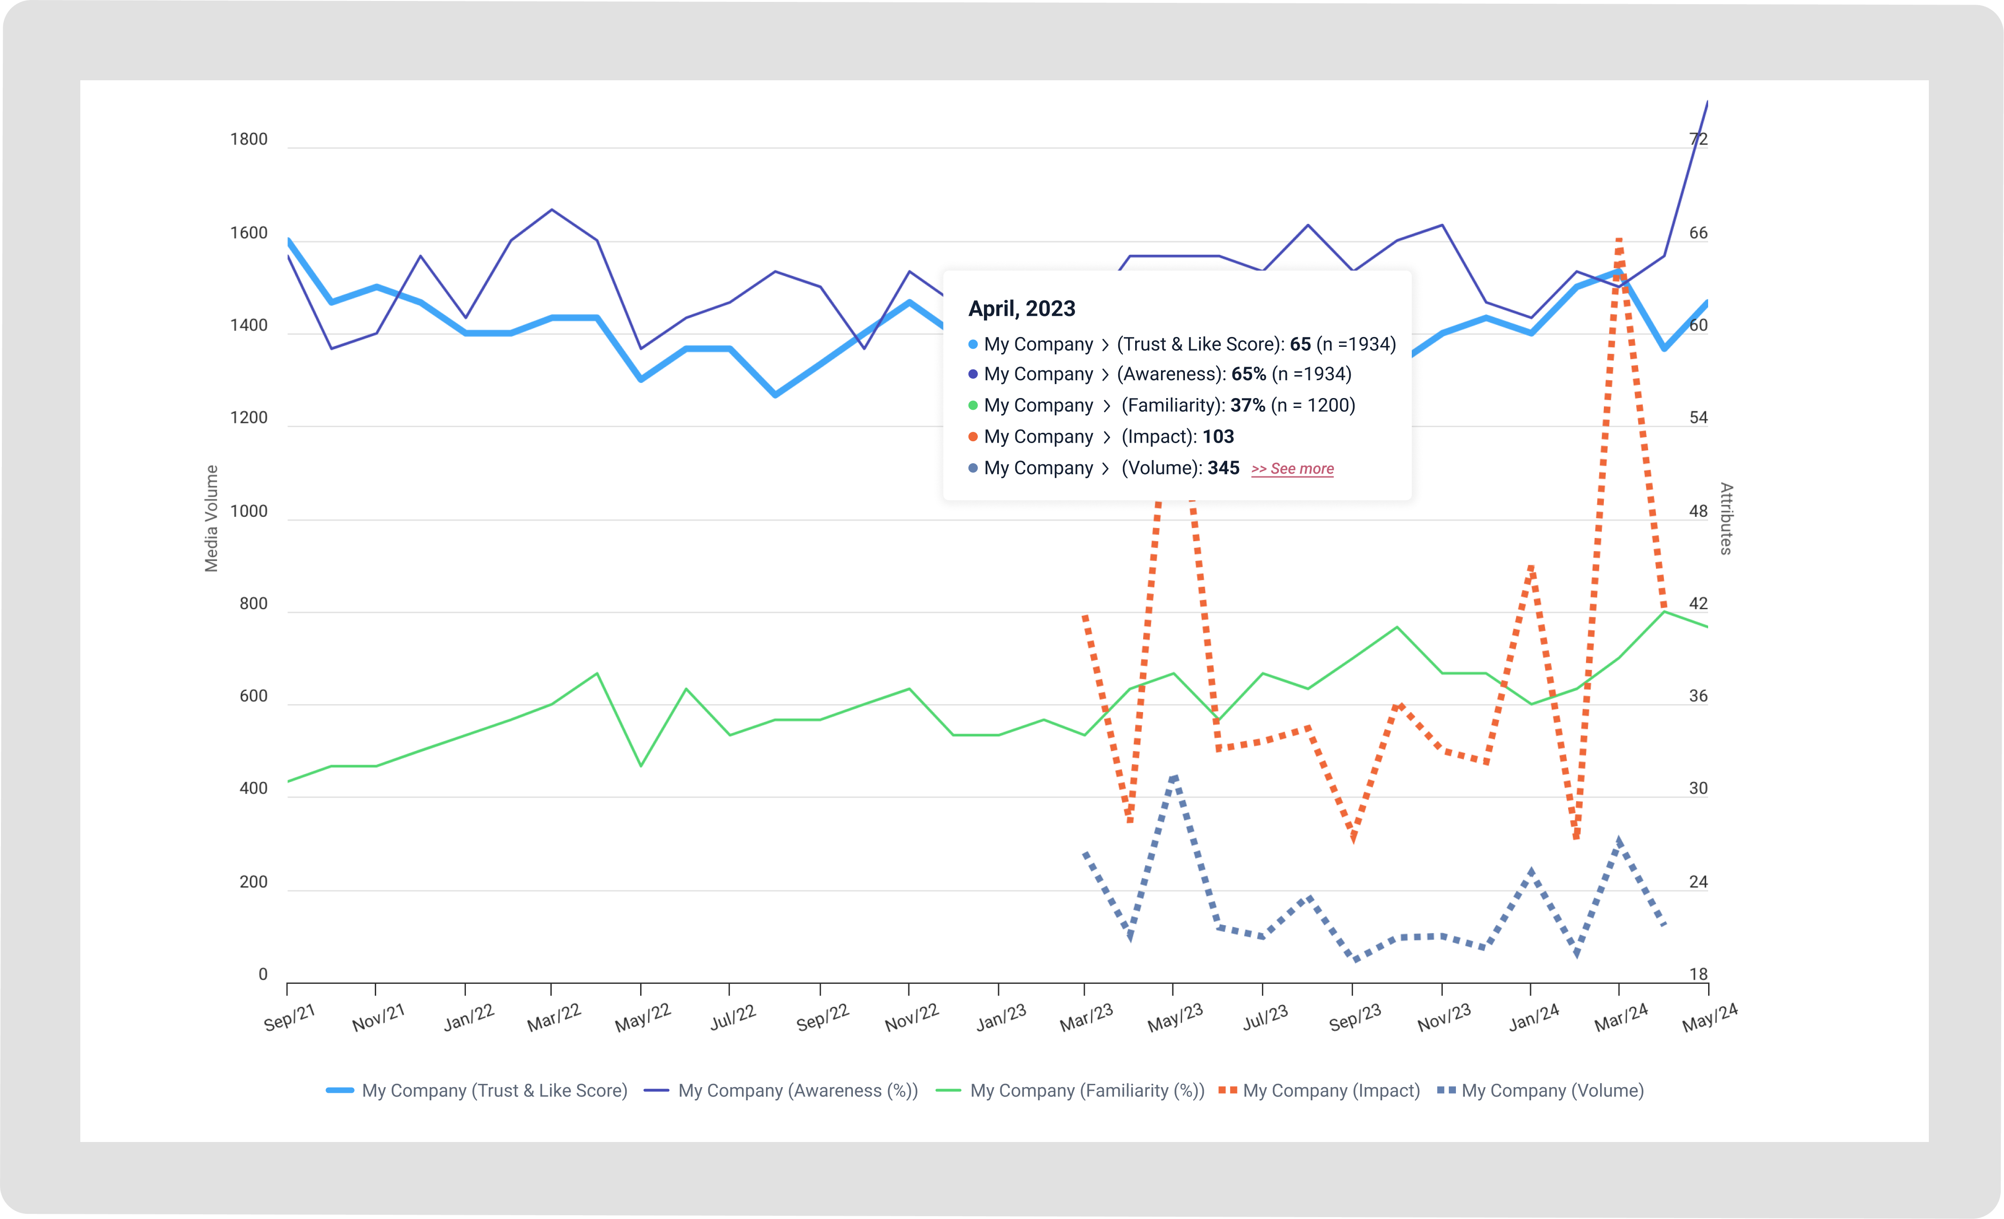Click orange dotted Impact legend swatch
2004x1219 pixels.
click(x=1228, y=1090)
